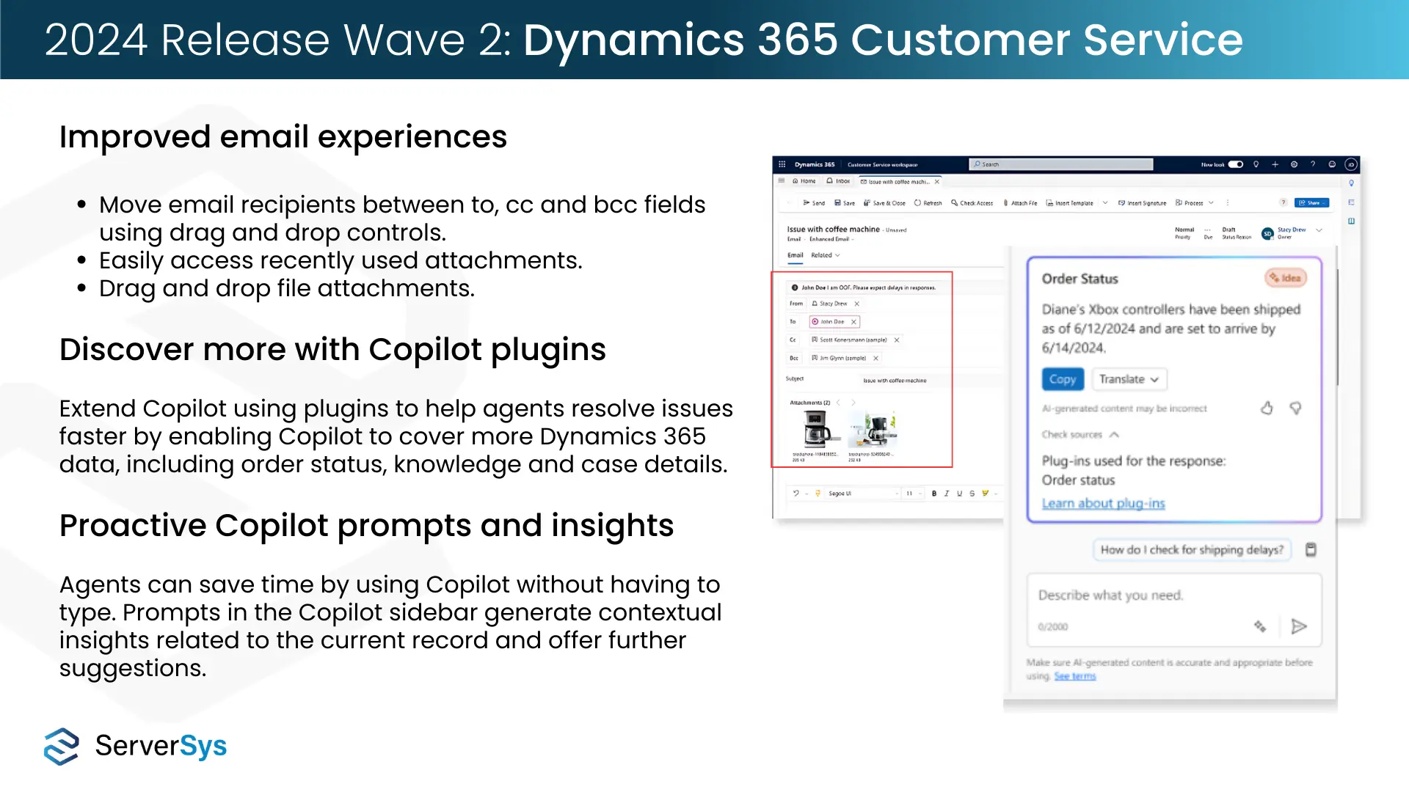Click Insert Template command

[x=1069, y=203]
